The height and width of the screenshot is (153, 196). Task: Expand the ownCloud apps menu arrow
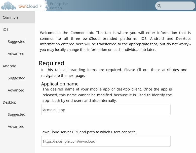[41, 6]
